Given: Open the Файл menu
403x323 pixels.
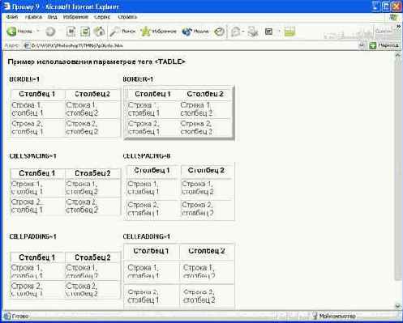Looking at the screenshot, I should [x=12, y=17].
